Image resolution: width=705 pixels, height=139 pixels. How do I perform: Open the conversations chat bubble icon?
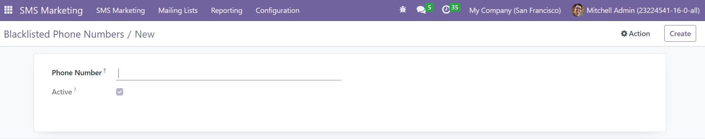(x=421, y=10)
